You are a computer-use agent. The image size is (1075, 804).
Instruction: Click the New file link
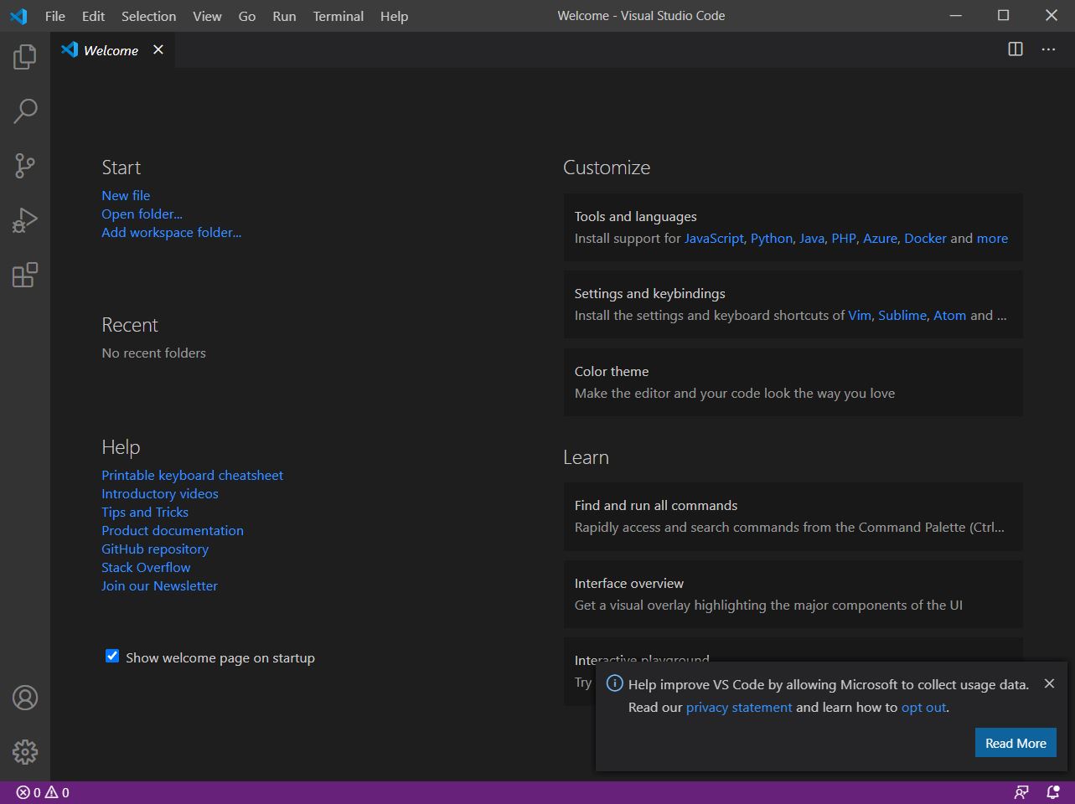[x=126, y=195]
